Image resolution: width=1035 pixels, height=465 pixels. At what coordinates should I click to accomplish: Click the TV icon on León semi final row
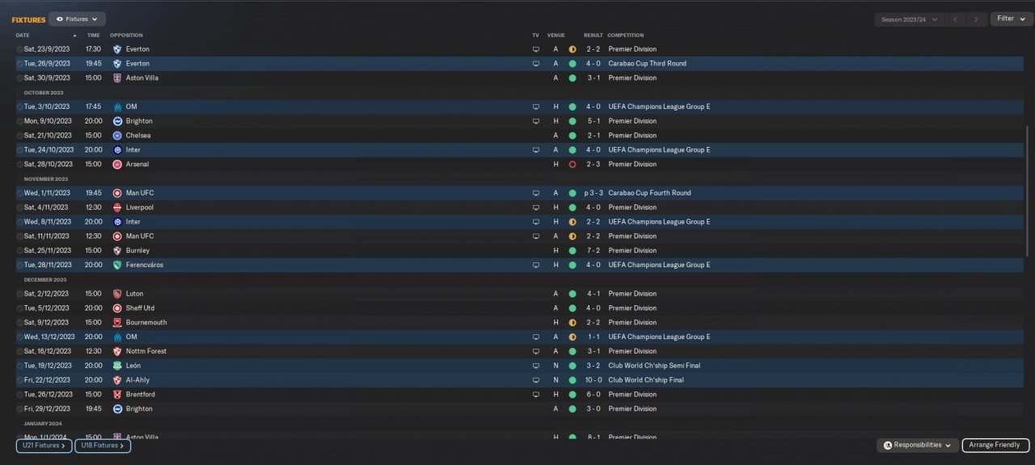click(535, 366)
